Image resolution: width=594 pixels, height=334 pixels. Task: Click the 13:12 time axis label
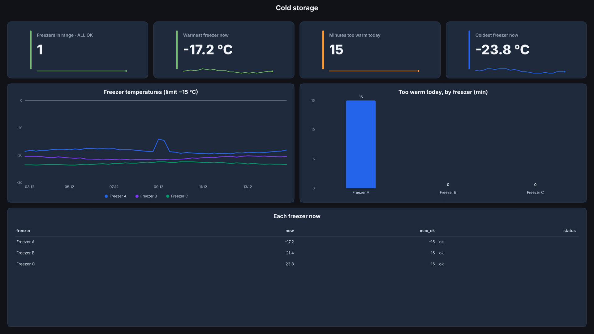coord(247,187)
